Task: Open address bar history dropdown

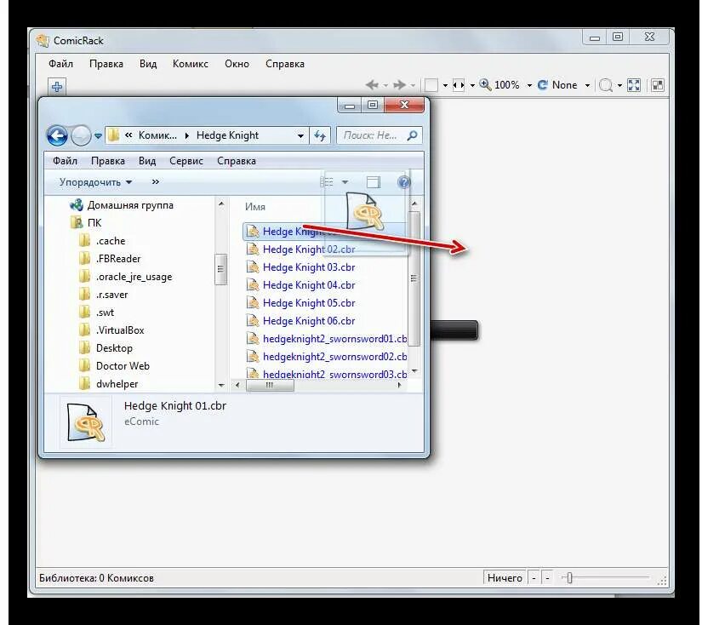Action: coord(300,135)
